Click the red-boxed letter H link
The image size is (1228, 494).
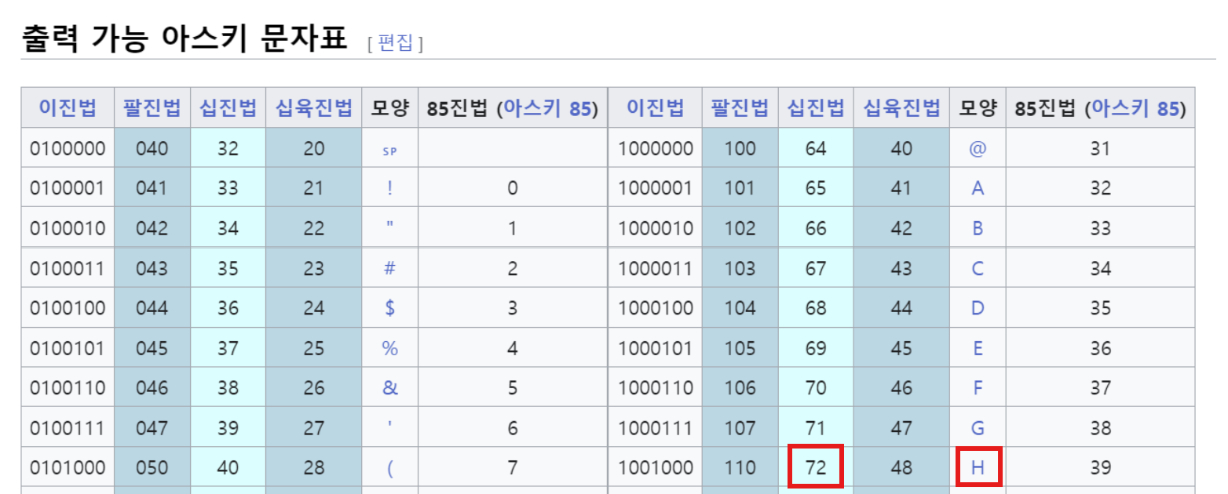[978, 468]
